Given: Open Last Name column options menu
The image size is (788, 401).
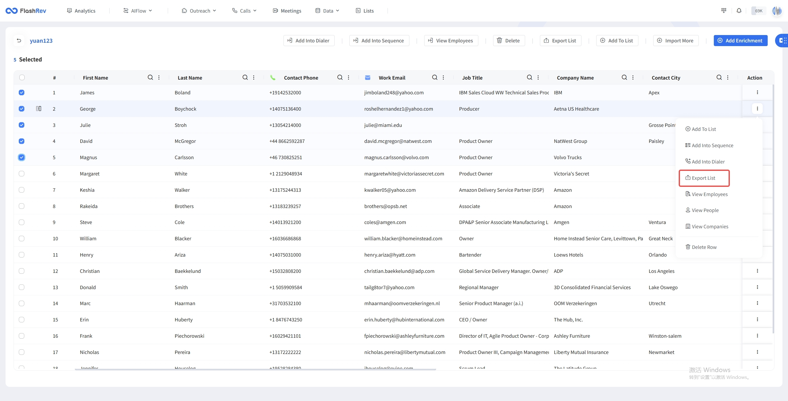Looking at the screenshot, I should coord(254,77).
